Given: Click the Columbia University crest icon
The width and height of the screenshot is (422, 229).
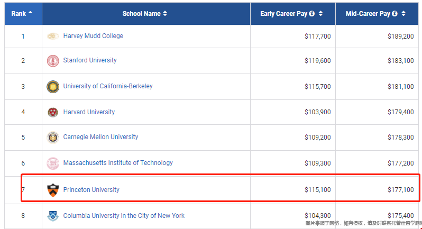Looking at the screenshot, I should [52, 216].
